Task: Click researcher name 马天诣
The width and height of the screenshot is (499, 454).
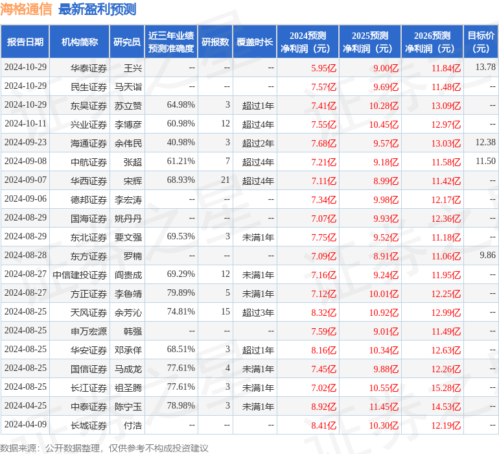Action: [128, 87]
